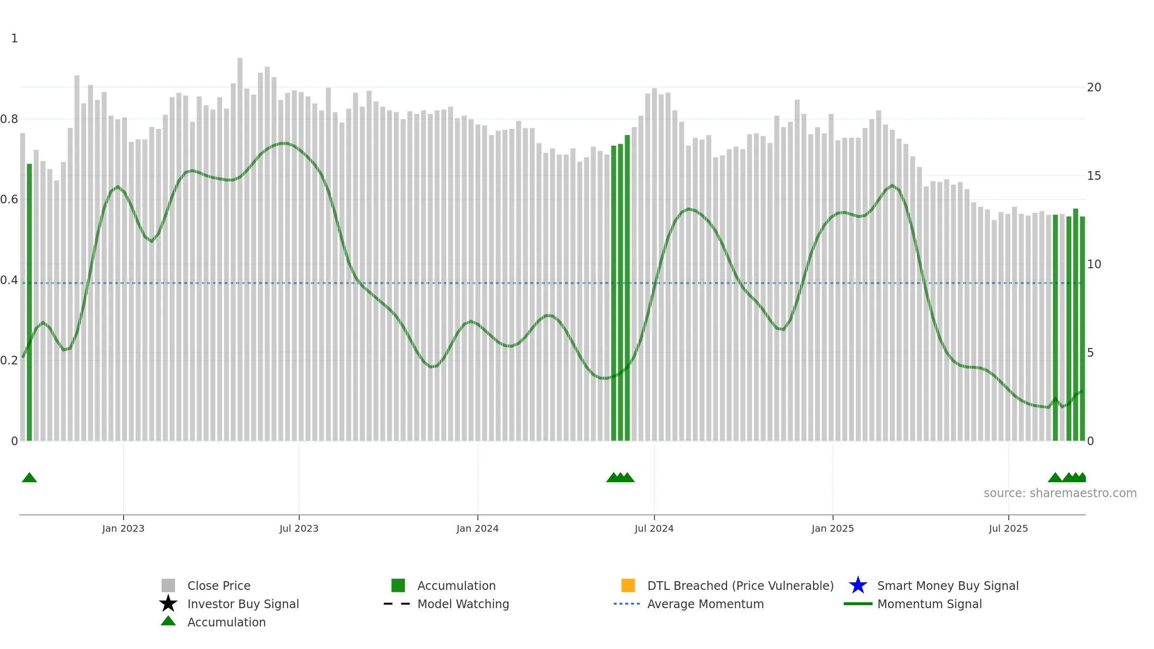
Task: Click the gray Close Price legend square
Action: (168, 586)
